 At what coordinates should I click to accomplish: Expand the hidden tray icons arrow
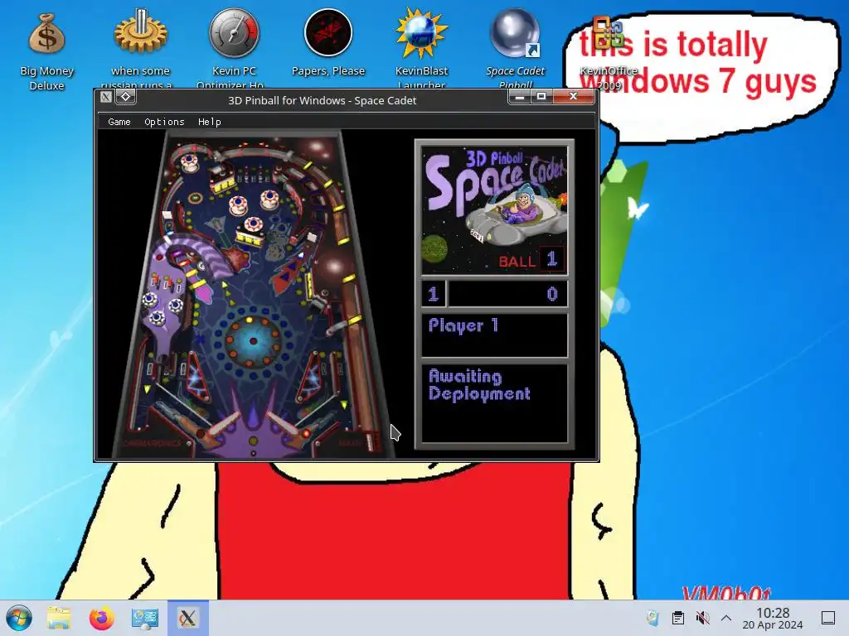[726, 618]
